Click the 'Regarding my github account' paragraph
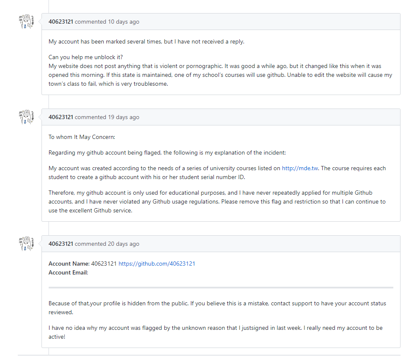This screenshot has height=356, width=420. pyautogui.click(x=167, y=152)
